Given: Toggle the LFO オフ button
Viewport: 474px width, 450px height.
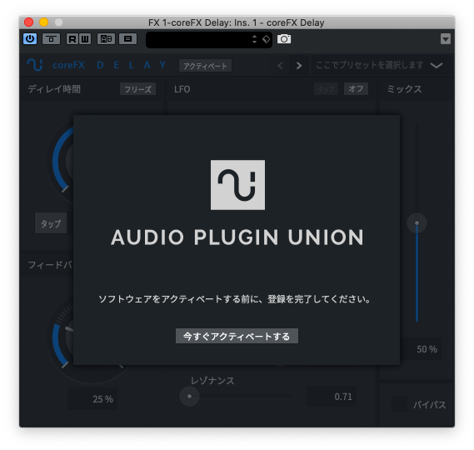Looking at the screenshot, I should pyautogui.click(x=356, y=88).
